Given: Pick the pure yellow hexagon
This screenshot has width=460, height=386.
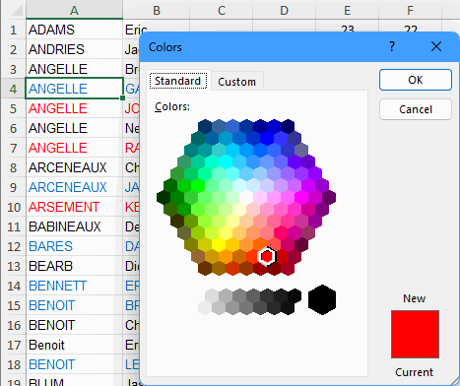Looking at the screenshot, I should [x=219, y=244].
